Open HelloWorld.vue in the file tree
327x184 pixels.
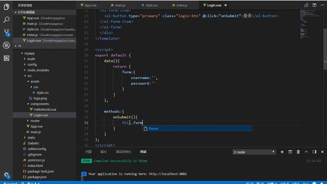tap(45, 109)
